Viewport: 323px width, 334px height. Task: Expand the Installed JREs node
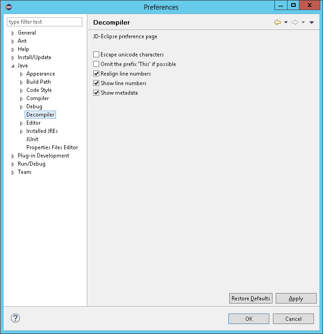tap(21, 132)
